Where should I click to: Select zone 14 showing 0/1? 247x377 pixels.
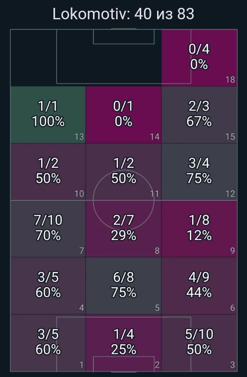[x=123, y=115]
